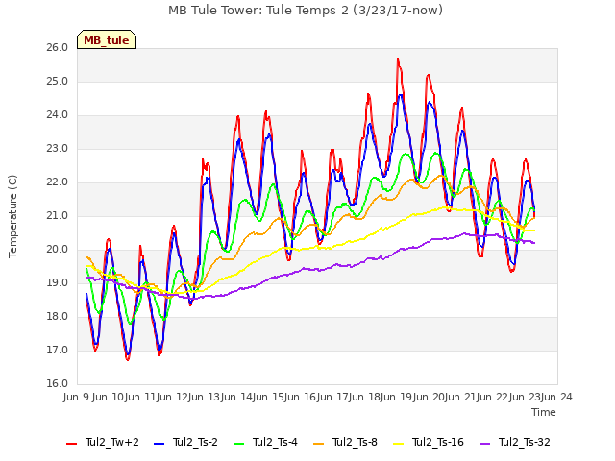The height and width of the screenshot is (461, 615).
Task: Click the blue Tul2_Ts-2 legend swatch
Action: [159, 444]
